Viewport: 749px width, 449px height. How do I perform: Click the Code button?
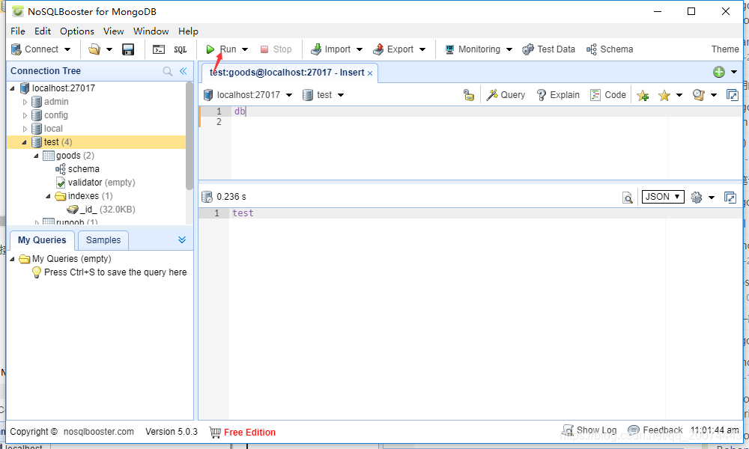(x=608, y=95)
